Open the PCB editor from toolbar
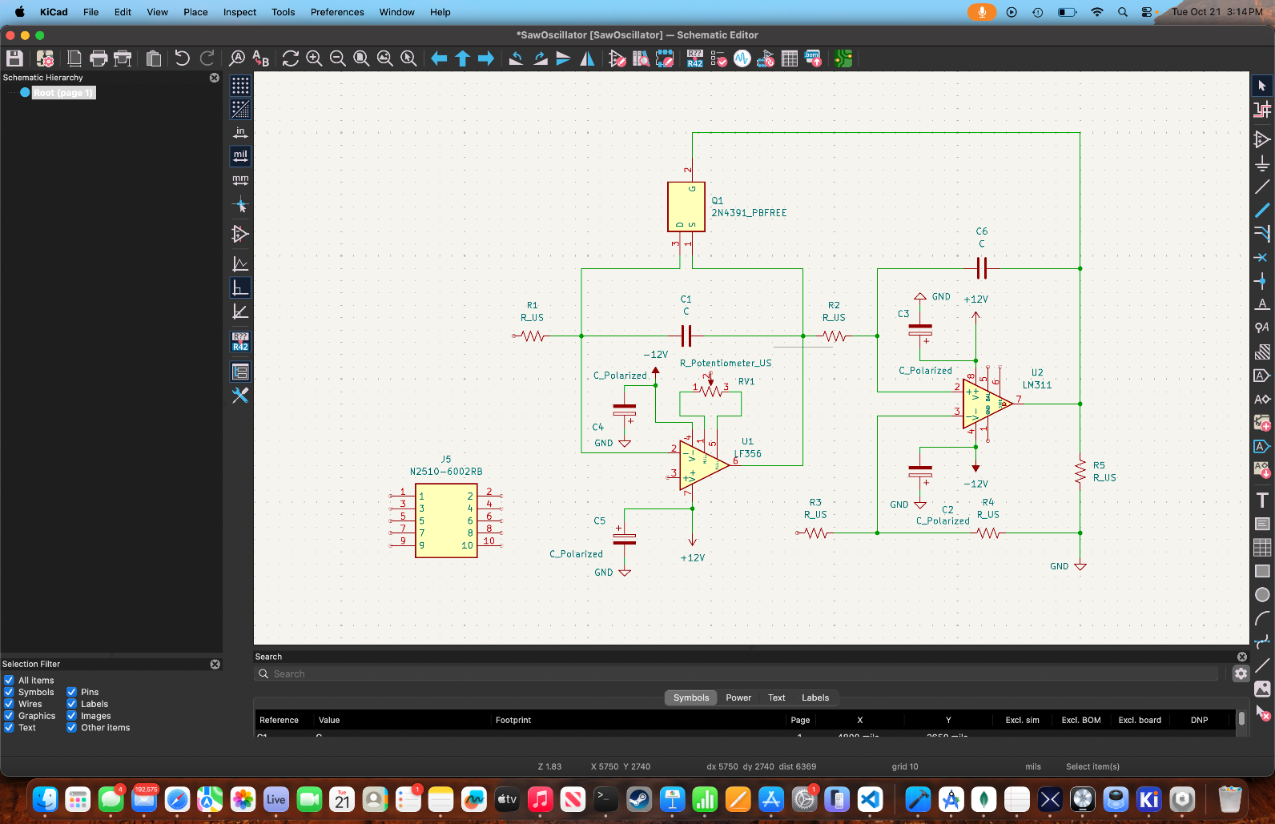 843,58
